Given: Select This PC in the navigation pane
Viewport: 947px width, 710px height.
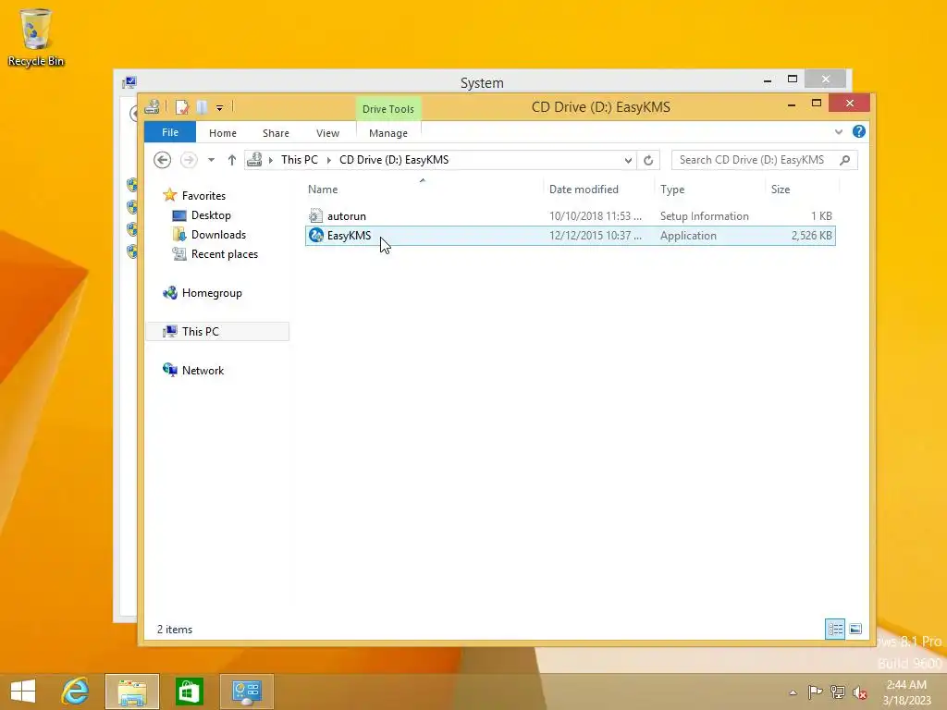Looking at the screenshot, I should coord(217,332).
